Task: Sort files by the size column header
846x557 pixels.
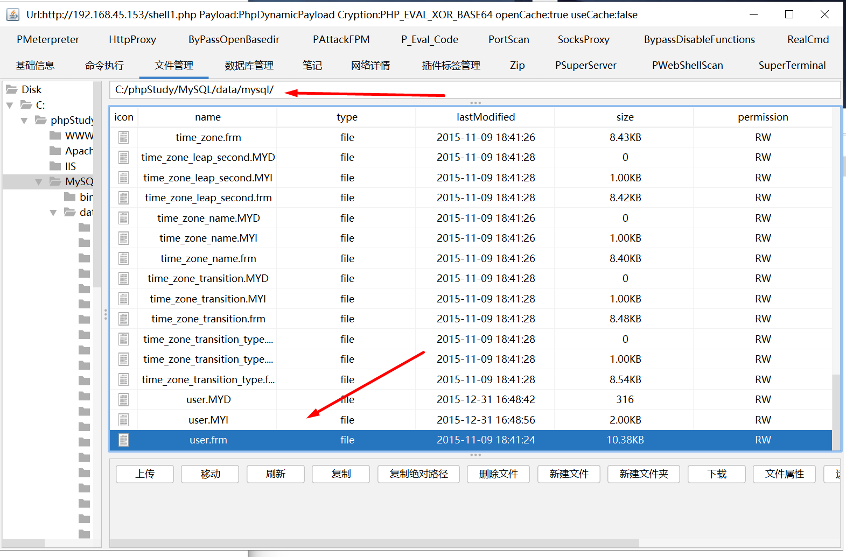Action: pos(625,117)
